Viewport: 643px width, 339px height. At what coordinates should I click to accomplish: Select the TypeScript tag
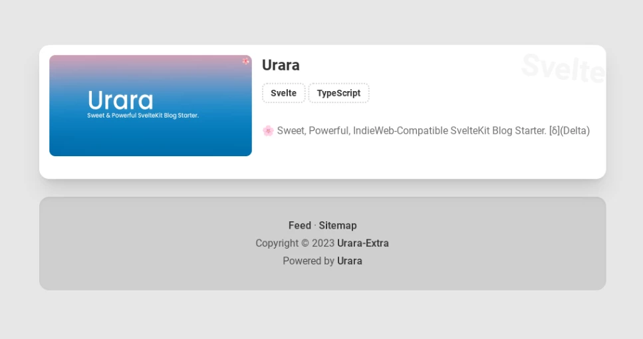[338, 93]
